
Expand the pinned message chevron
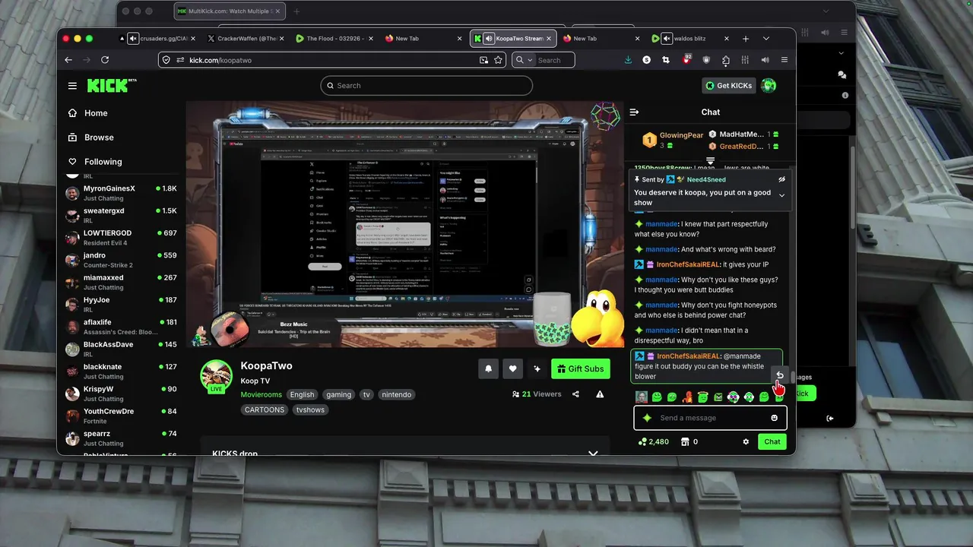pyautogui.click(x=781, y=195)
